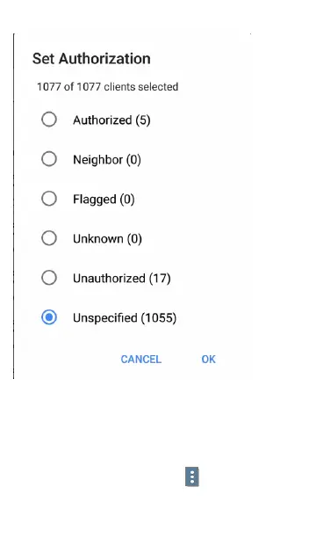
Task: Select the Unauthorized radio button circle
Action: pyautogui.click(x=49, y=278)
